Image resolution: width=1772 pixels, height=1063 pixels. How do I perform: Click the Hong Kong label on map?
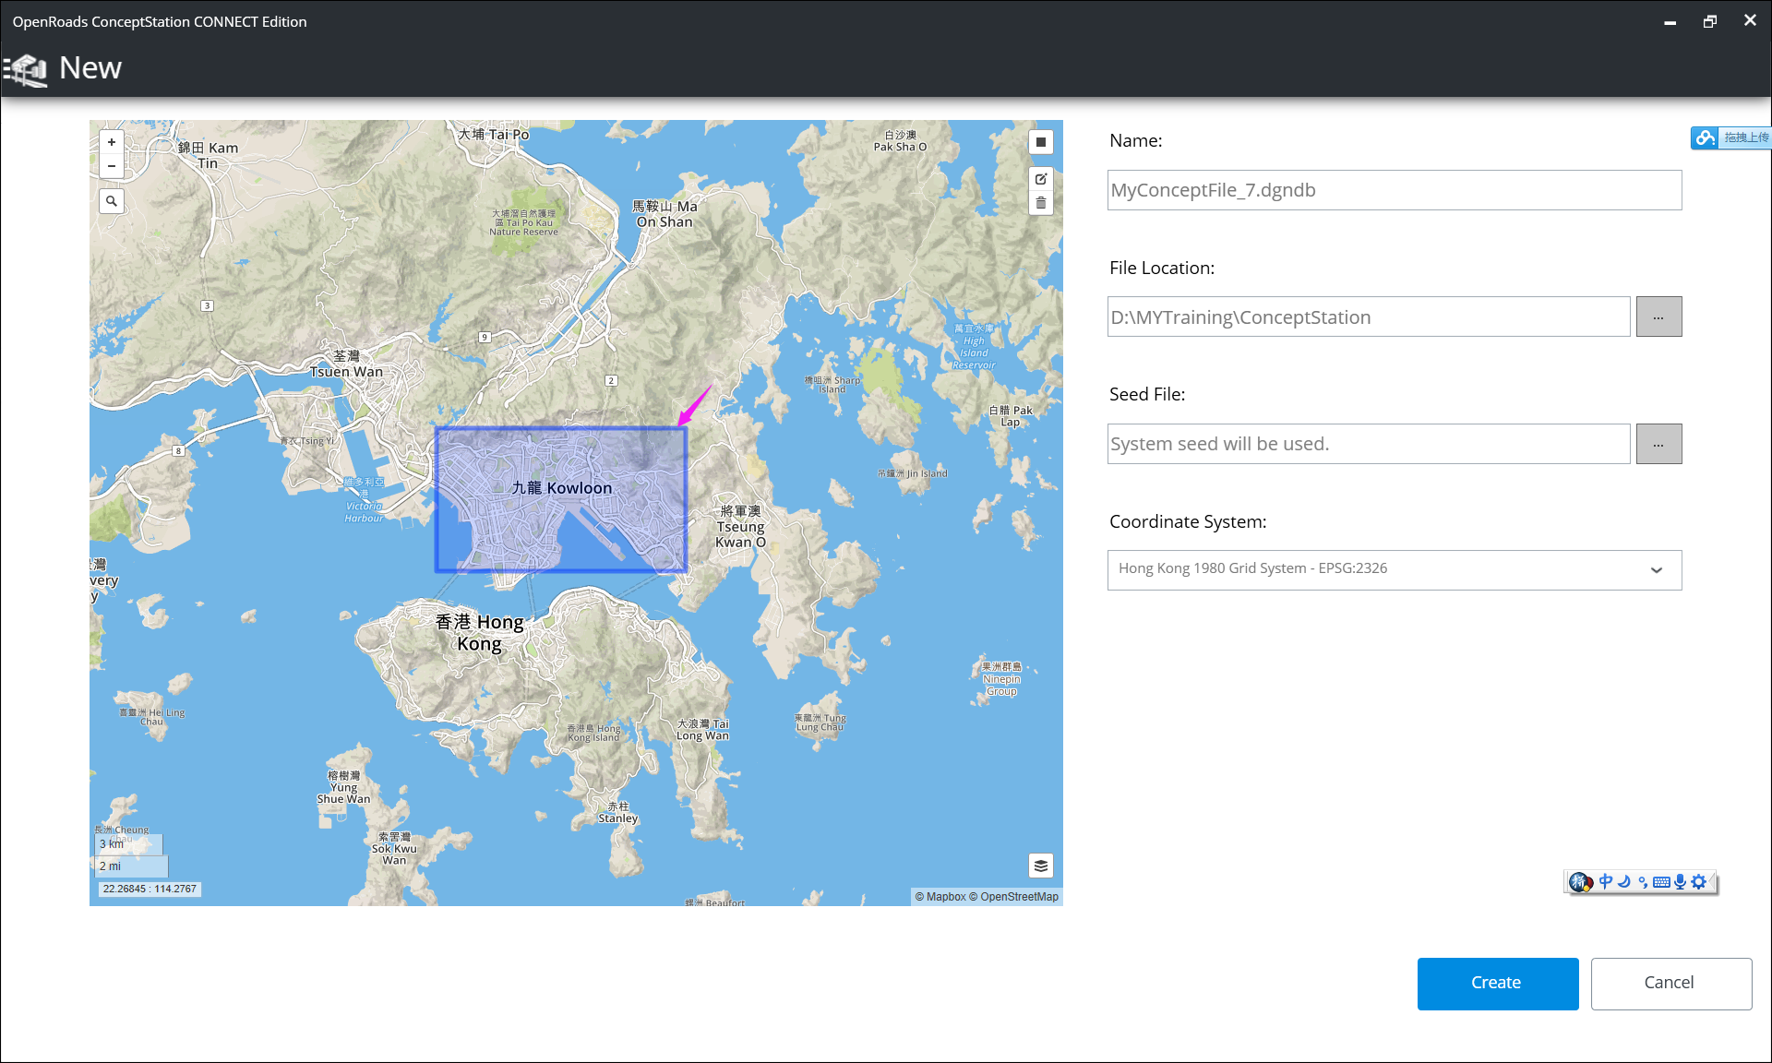pyautogui.click(x=480, y=633)
